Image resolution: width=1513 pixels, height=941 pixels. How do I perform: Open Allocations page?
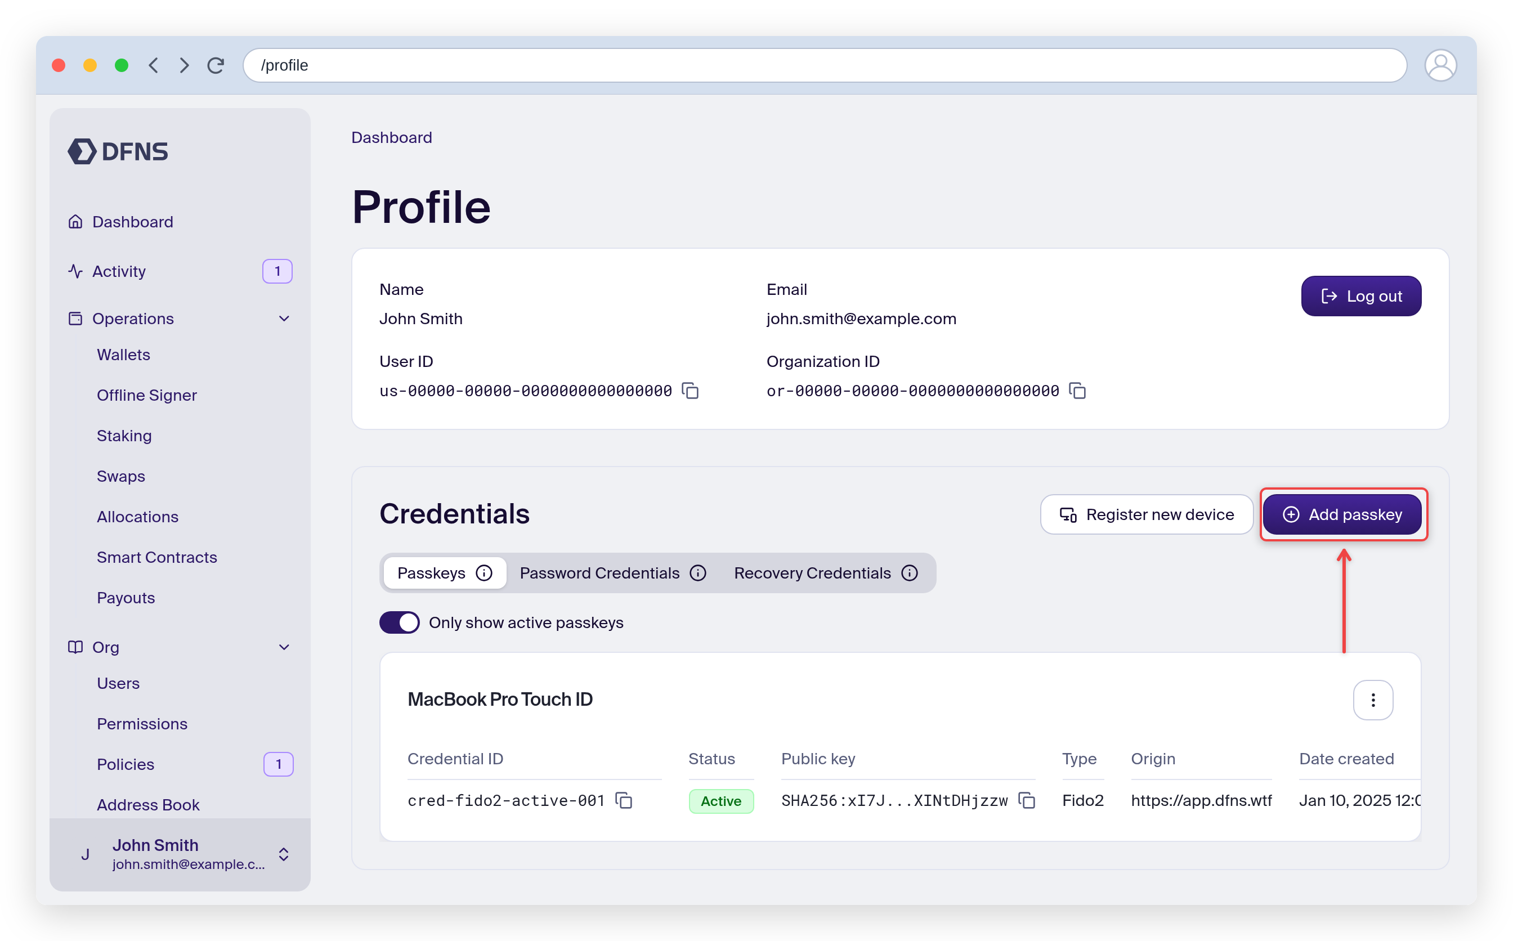pyautogui.click(x=137, y=517)
